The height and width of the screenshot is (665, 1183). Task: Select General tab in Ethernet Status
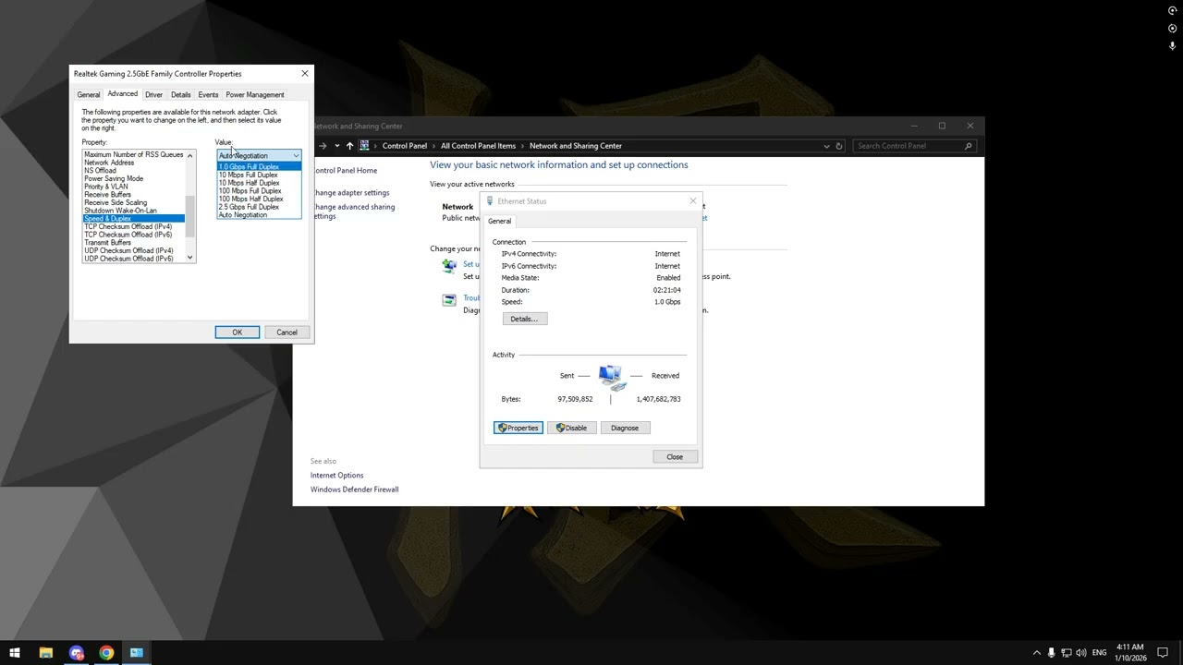[x=499, y=221]
